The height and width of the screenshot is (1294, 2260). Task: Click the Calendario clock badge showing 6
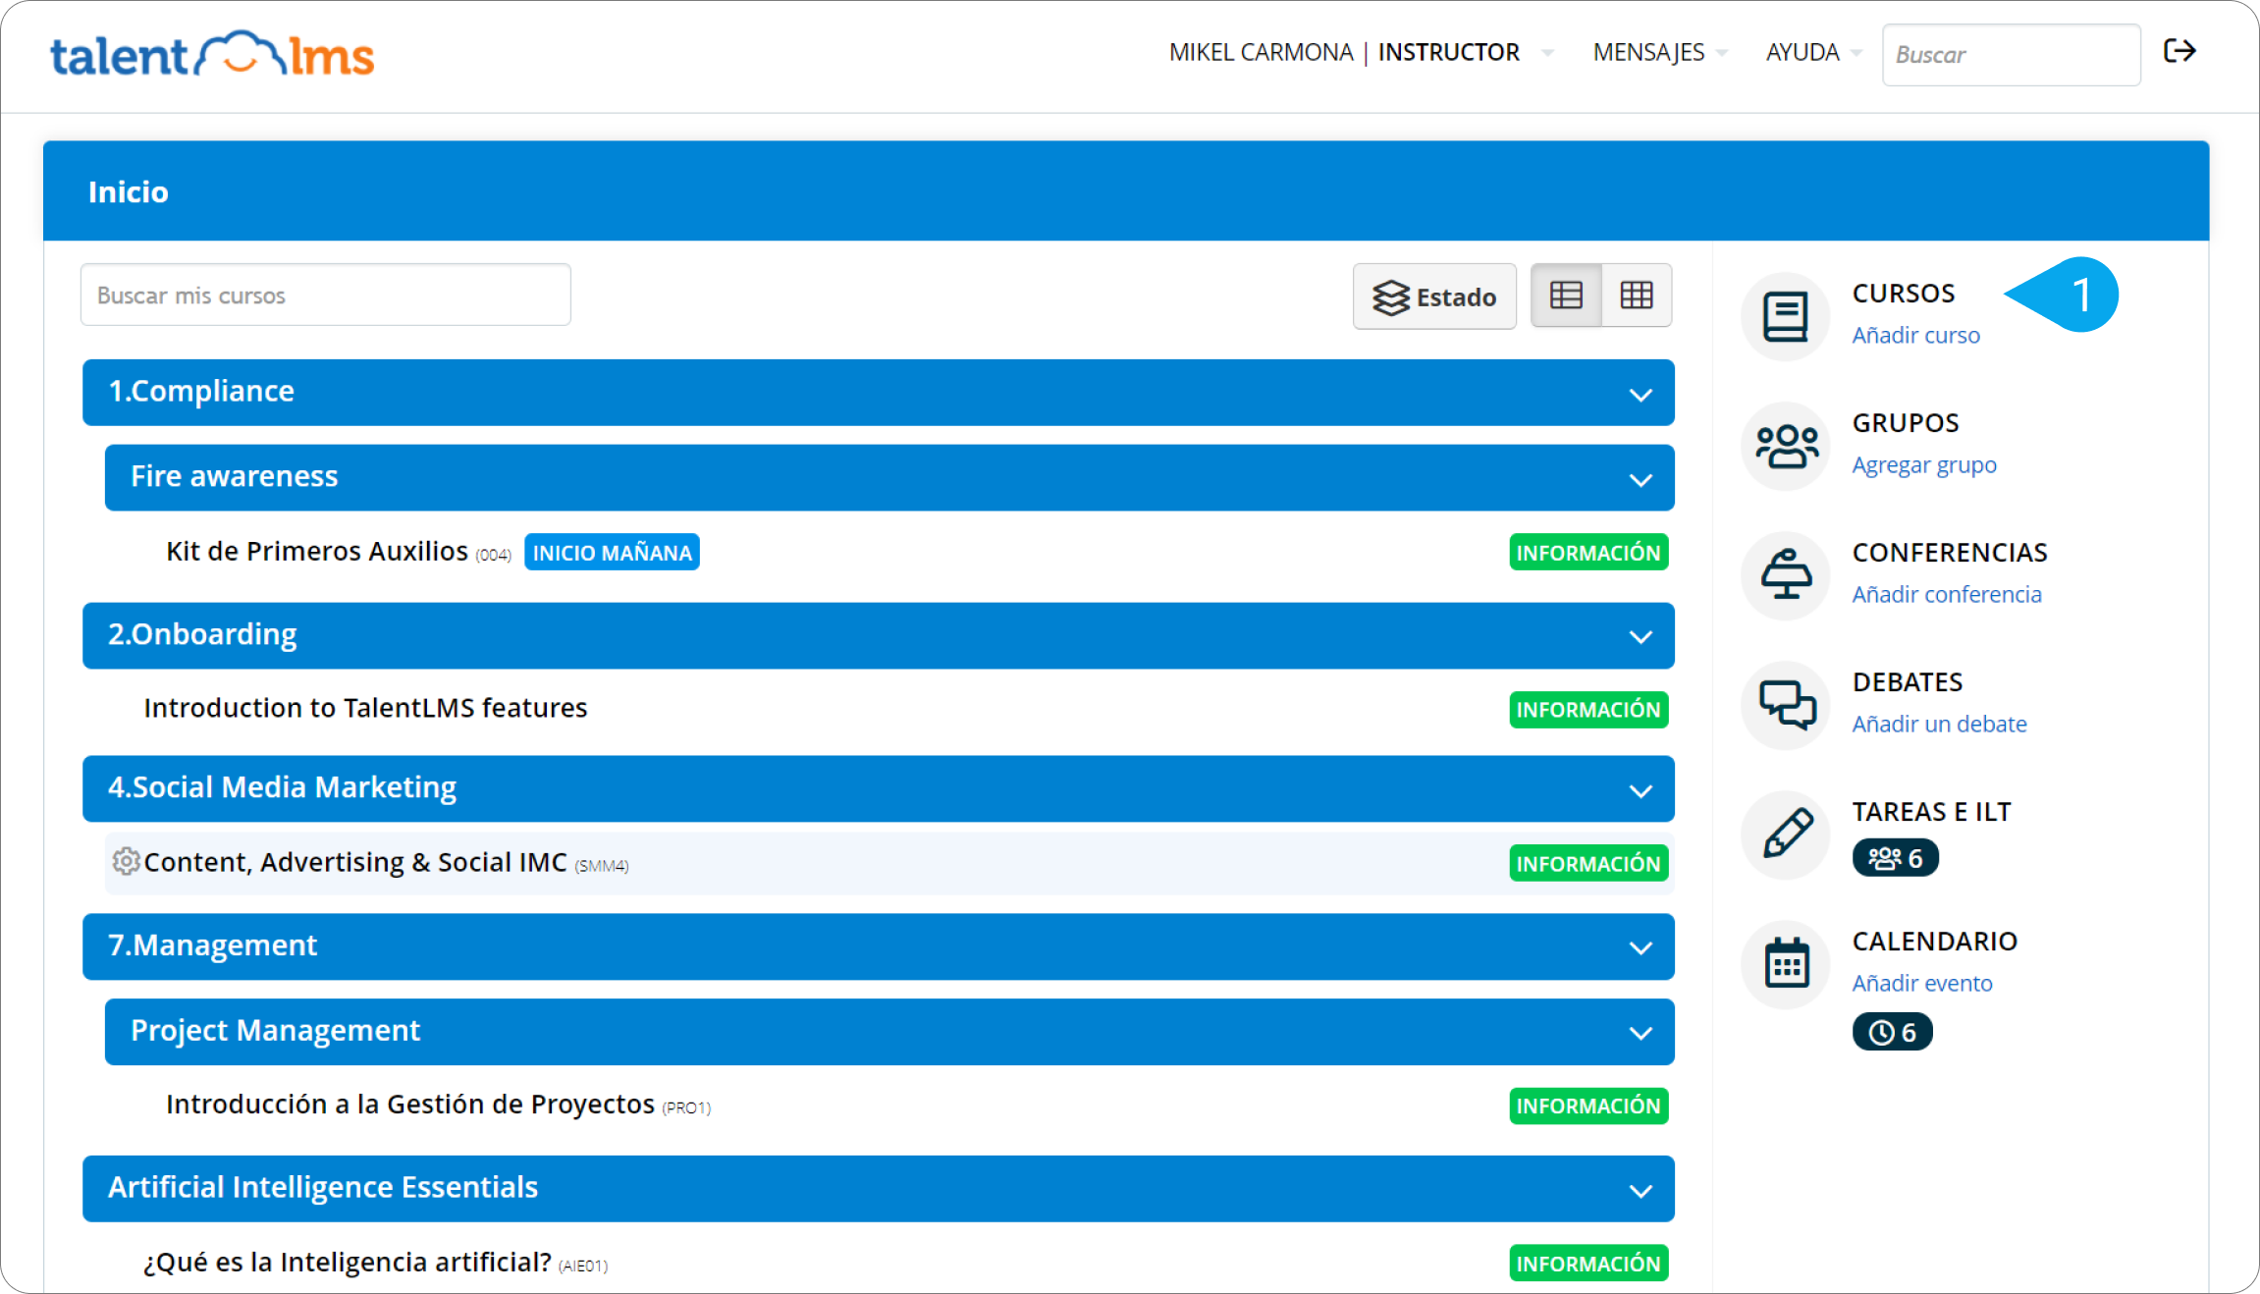coord(1892,1032)
